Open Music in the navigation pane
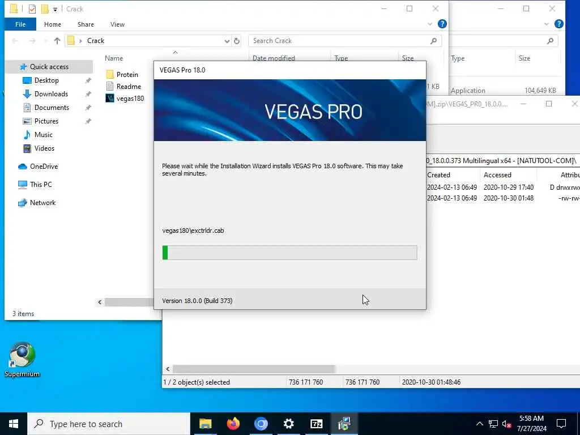This screenshot has width=580, height=435. click(x=43, y=135)
